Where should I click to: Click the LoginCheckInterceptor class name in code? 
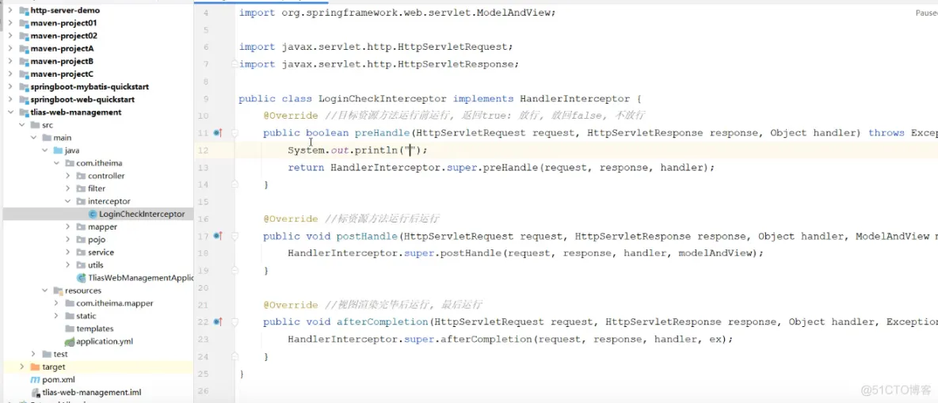tap(383, 99)
